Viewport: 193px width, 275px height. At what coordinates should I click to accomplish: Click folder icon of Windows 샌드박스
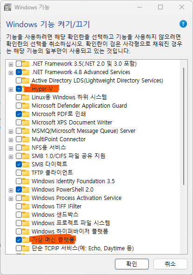(x=26, y=215)
